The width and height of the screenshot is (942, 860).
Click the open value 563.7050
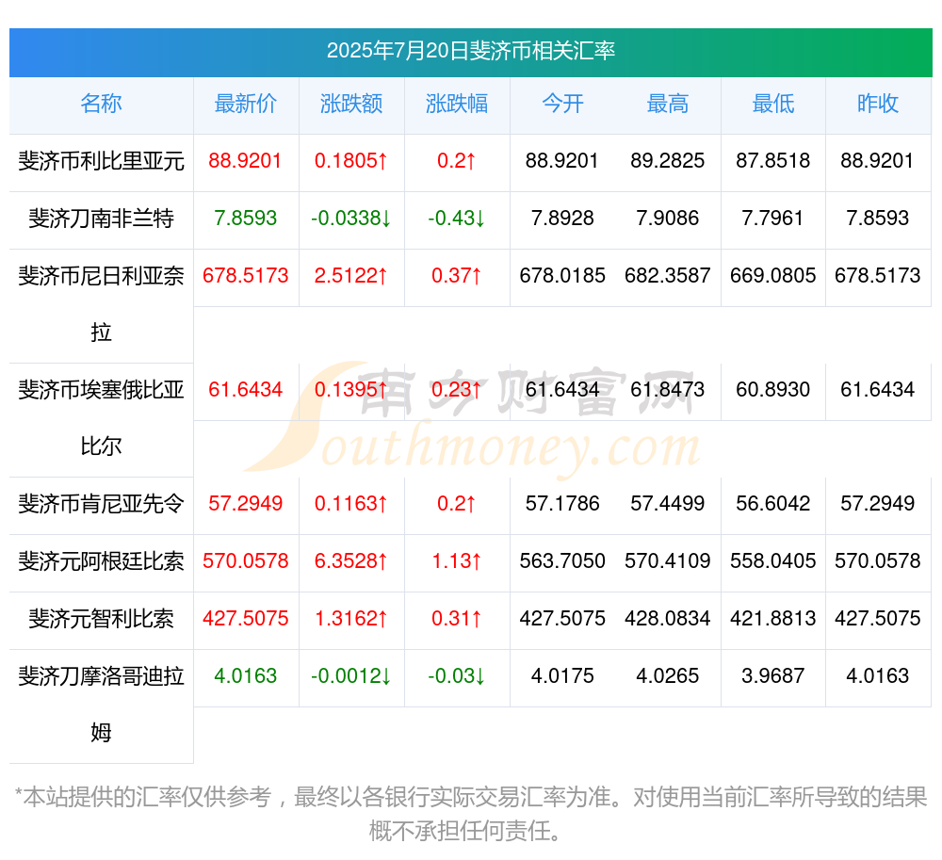562,560
